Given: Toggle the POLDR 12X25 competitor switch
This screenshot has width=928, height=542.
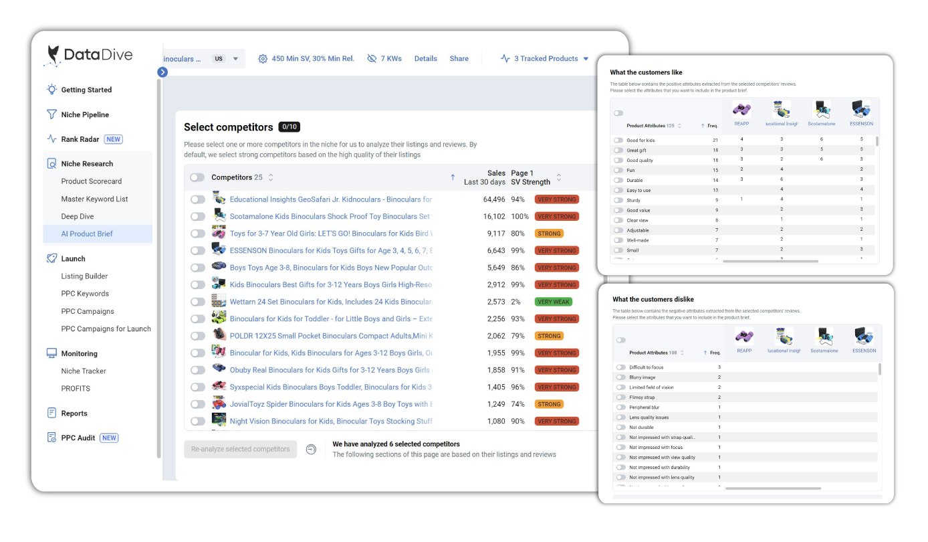Looking at the screenshot, I should (197, 336).
